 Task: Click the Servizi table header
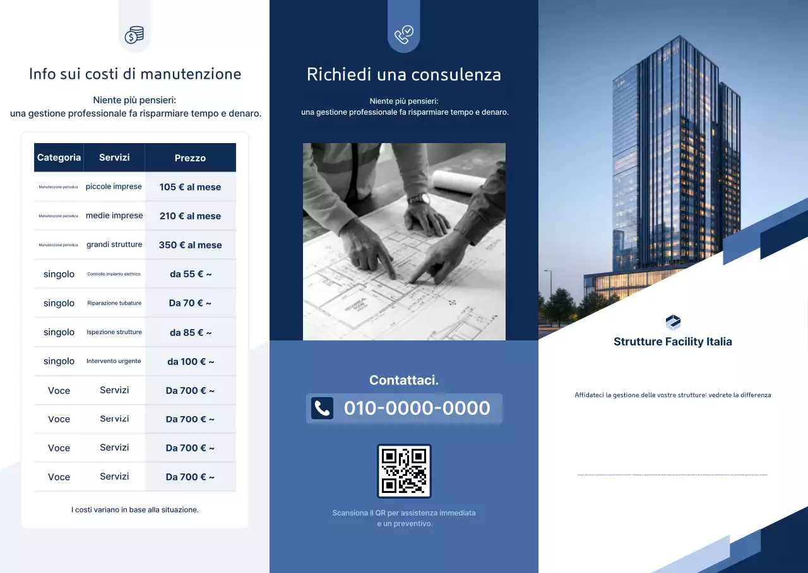point(114,157)
